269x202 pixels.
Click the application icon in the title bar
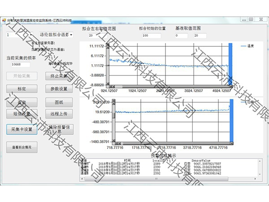5,20
